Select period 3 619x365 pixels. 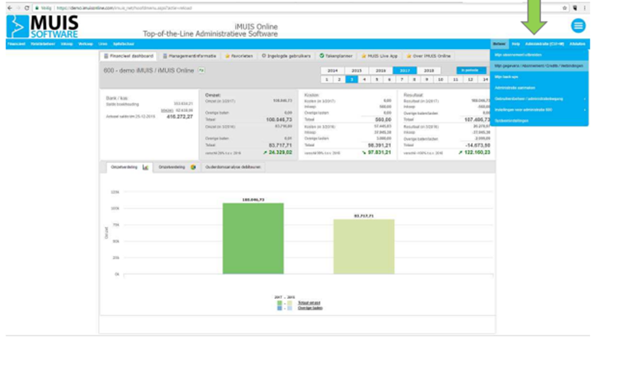tap(352, 80)
